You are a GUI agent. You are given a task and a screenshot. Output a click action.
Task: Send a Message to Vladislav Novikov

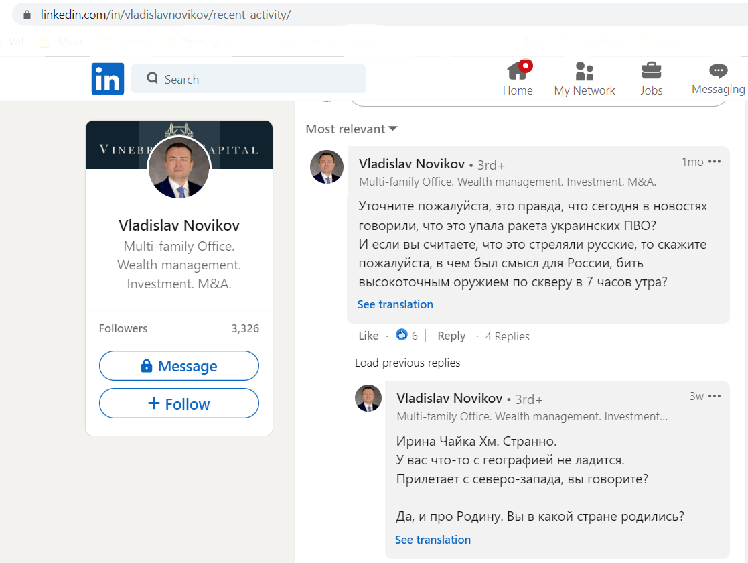pos(179,366)
